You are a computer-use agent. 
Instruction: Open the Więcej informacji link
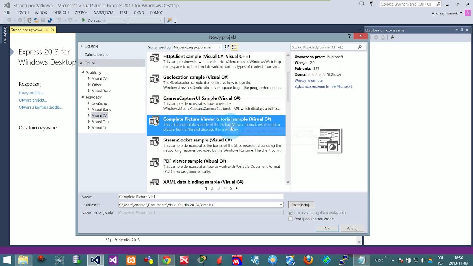tap(309, 81)
